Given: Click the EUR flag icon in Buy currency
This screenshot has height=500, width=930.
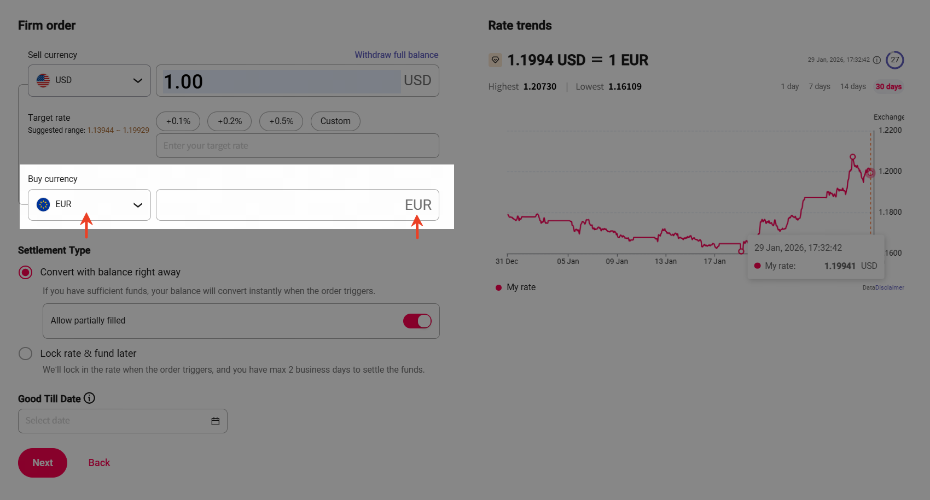Looking at the screenshot, I should pyautogui.click(x=43, y=204).
